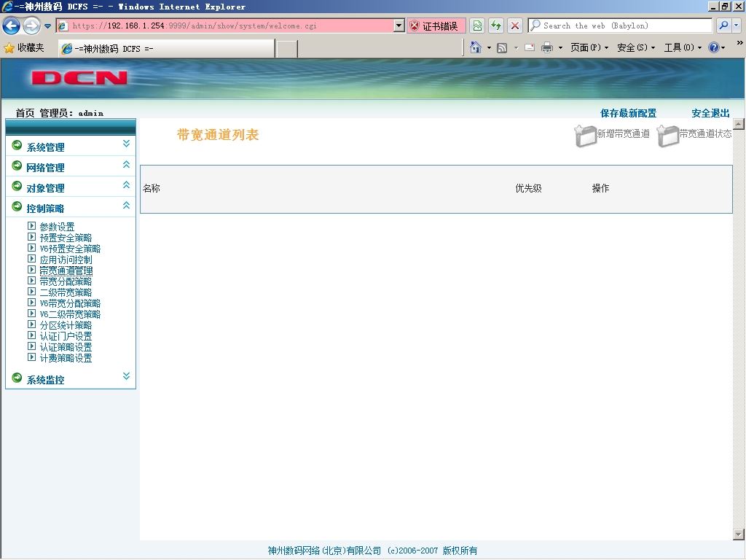Click green icon beside 对象管理
The width and height of the screenshot is (746, 560).
tap(17, 186)
